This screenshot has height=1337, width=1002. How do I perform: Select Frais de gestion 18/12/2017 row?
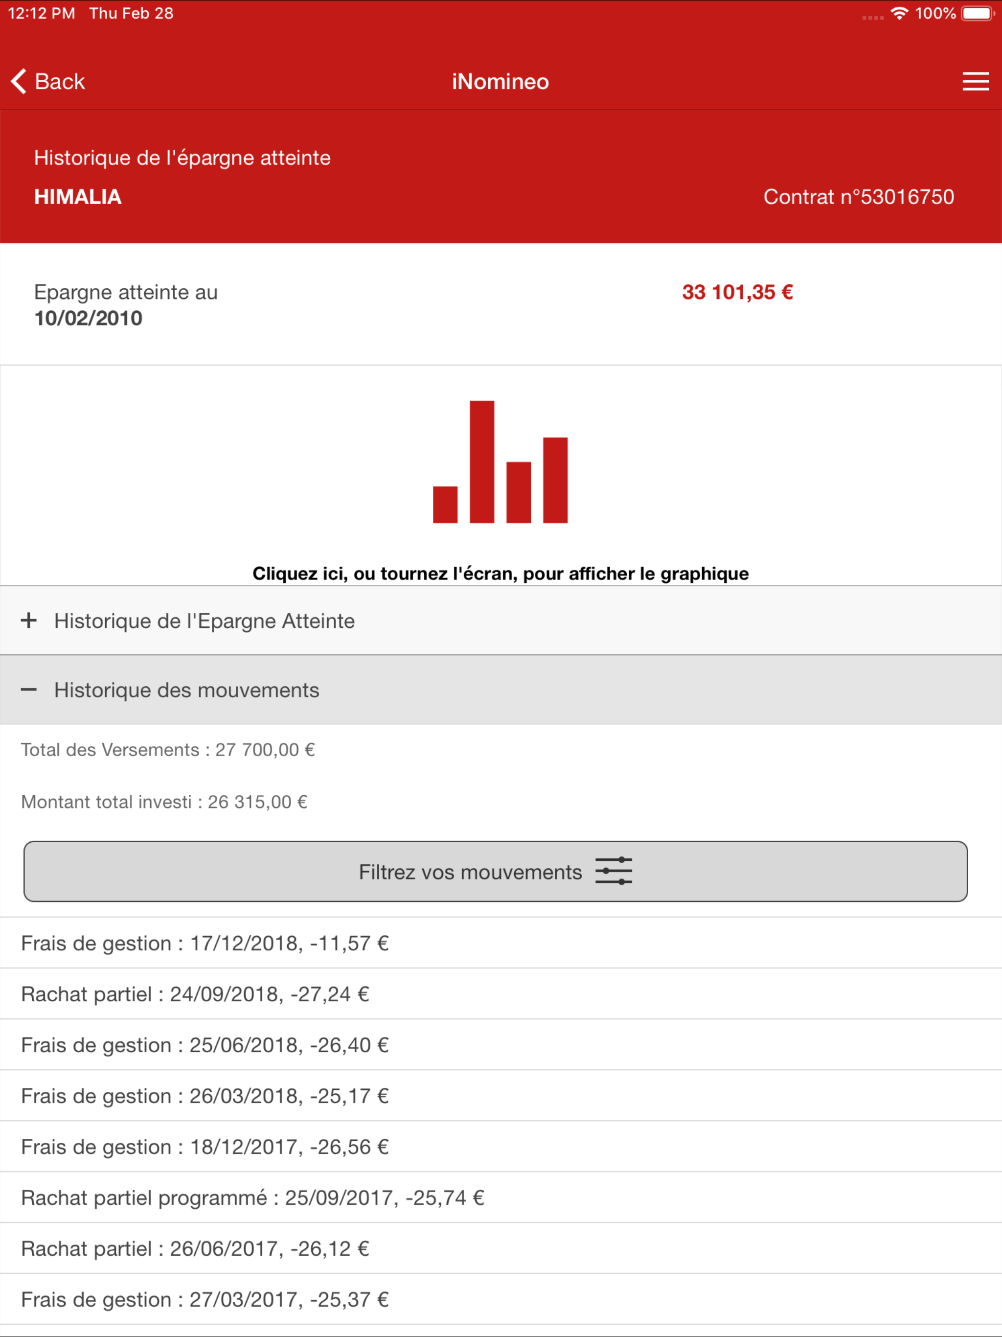[x=501, y=1147]
